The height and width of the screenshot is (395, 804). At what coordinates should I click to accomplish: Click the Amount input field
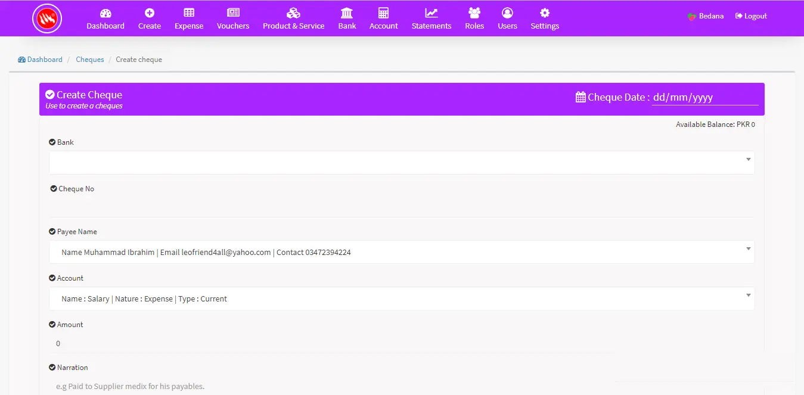coord(401,344)
